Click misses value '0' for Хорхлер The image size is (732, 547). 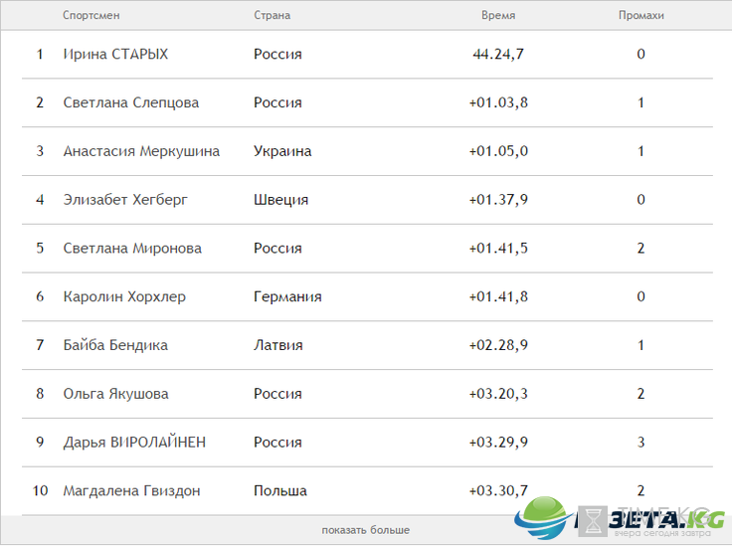tap(640, 296)
